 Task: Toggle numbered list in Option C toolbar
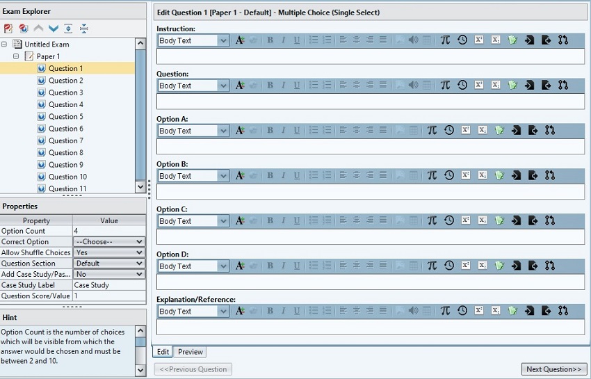point(327,220)
